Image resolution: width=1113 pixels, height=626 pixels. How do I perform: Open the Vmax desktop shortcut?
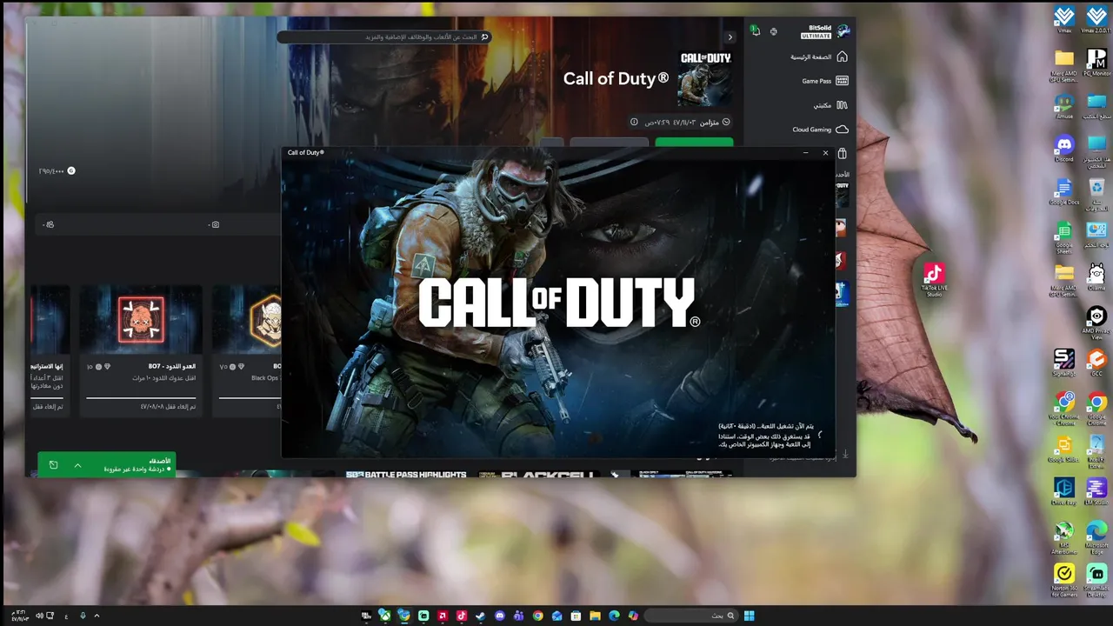tap(1064, 18)
